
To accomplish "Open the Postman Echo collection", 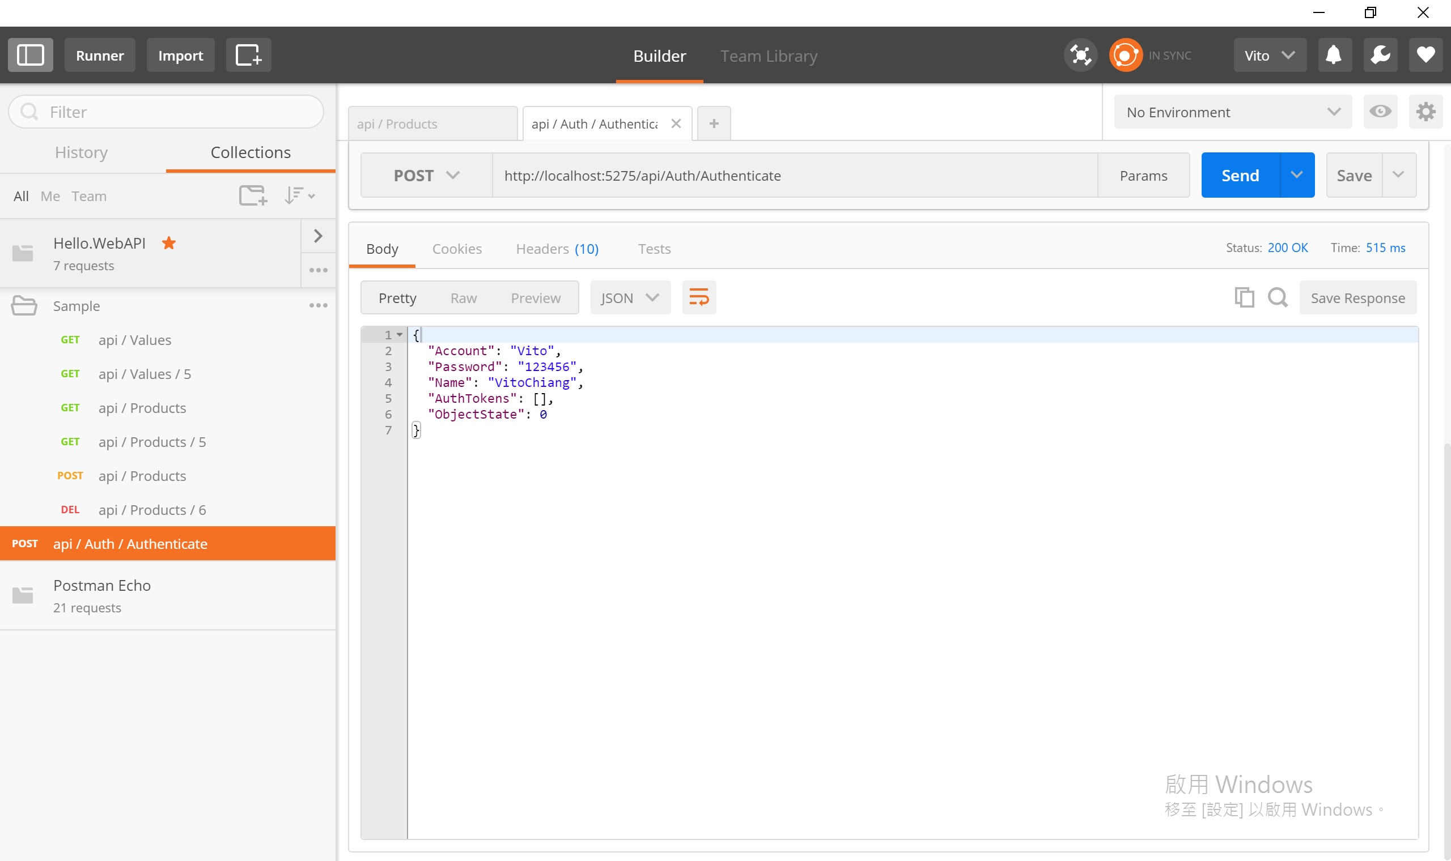I will tap(168, 595).
